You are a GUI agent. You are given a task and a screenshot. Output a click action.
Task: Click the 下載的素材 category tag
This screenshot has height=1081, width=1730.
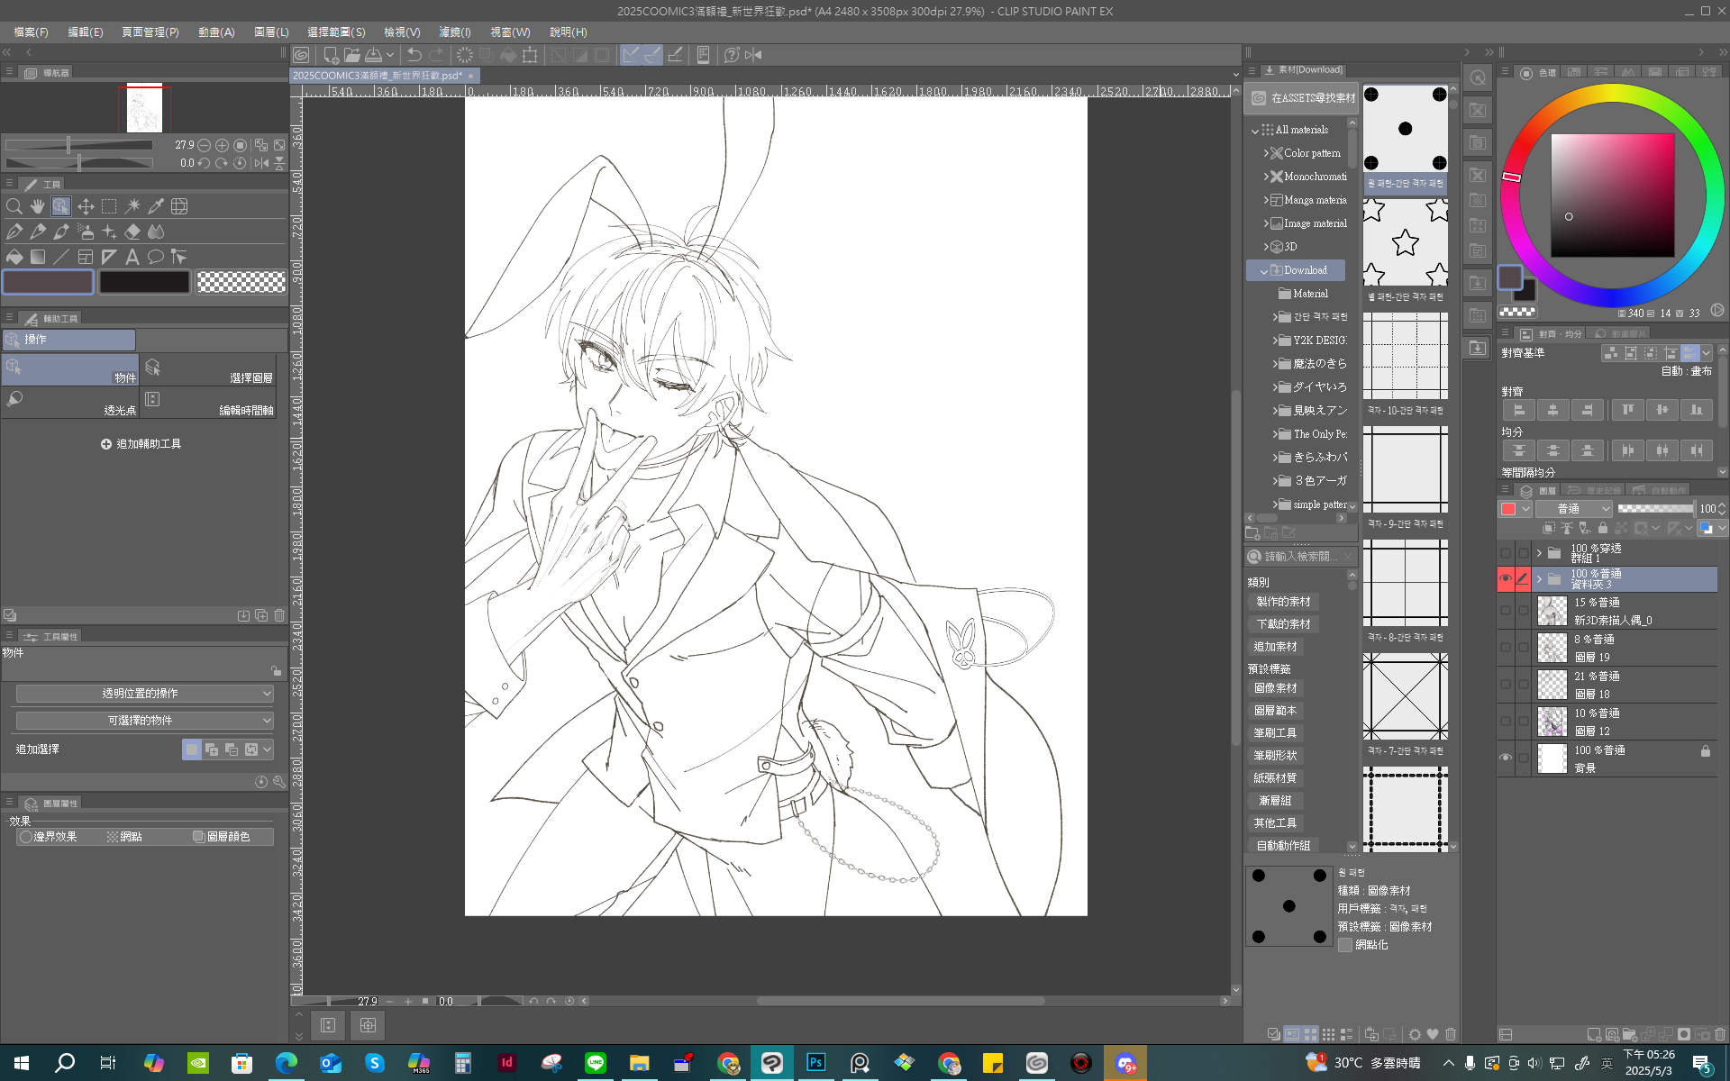point(1283,624)
